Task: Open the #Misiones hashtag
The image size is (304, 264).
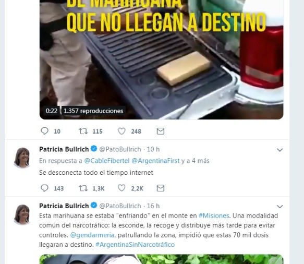Action: pyautogui.click(x=214, y=215)
